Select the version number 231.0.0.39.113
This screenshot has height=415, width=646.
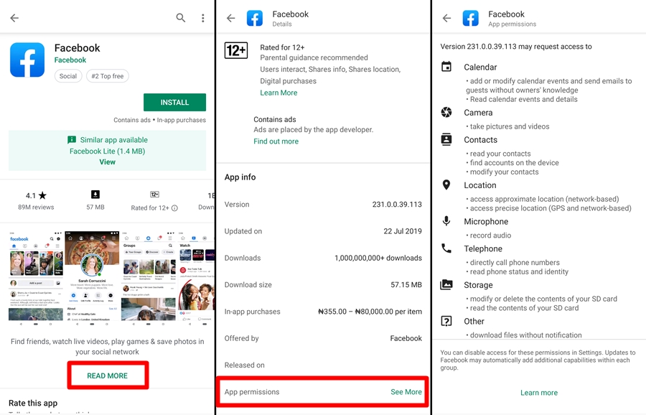pyautogui.click(x=397, y=205)
